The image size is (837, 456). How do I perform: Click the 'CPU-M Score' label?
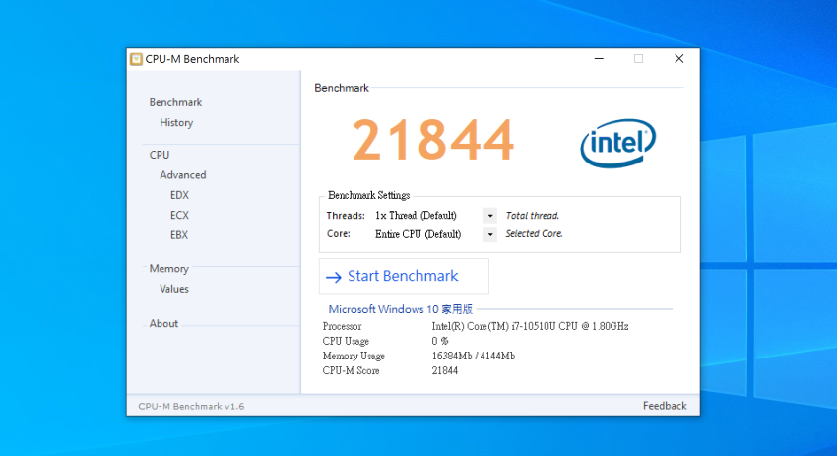pos(351,371)
